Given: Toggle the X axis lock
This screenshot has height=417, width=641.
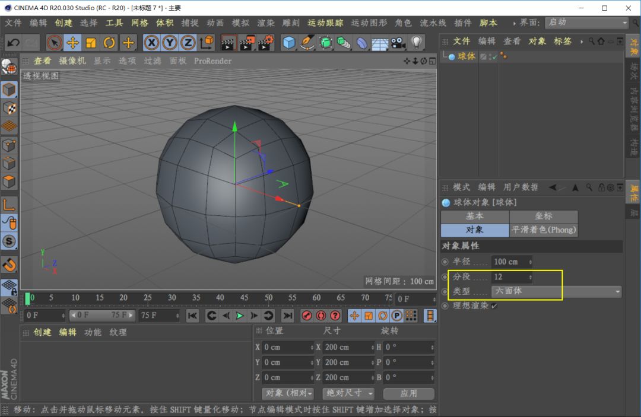Looking at the screenshot, I should [x=152, y=43].
